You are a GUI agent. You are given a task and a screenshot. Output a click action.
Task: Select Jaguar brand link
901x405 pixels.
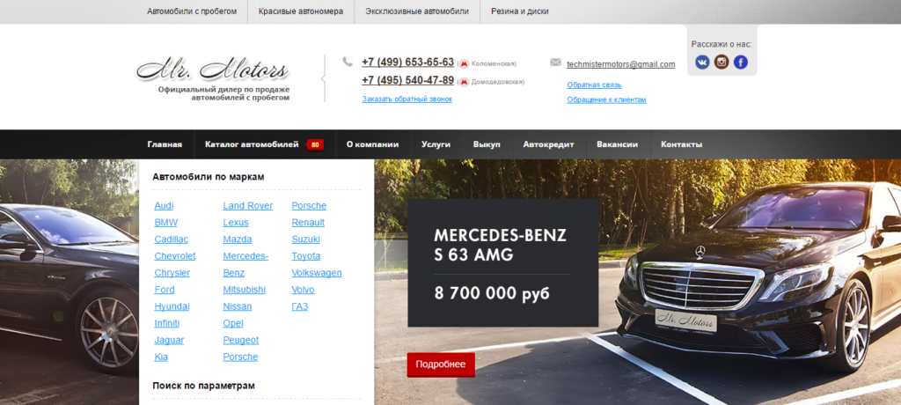[169, 340]
